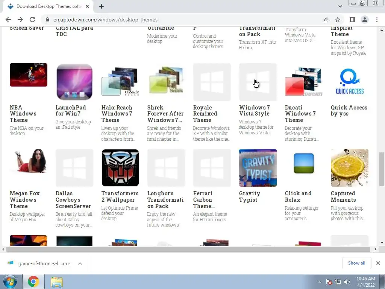Click the Halo: Reach Windows 7 Theme title

[x=117, y=114]
